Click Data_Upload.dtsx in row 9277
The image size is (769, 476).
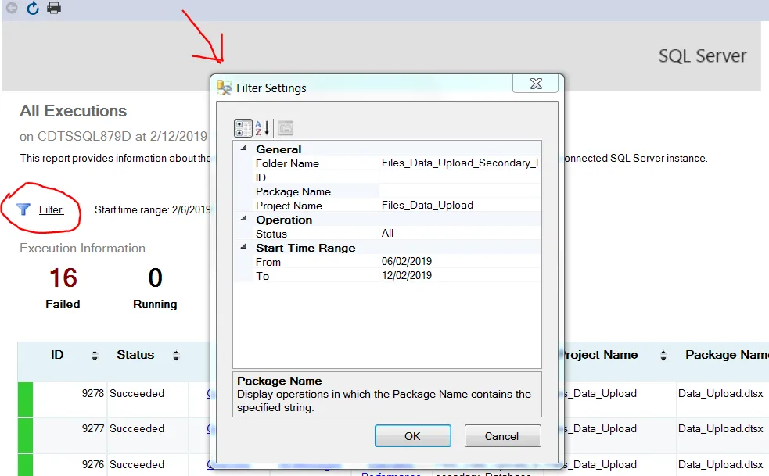click(x=720, y=428)
